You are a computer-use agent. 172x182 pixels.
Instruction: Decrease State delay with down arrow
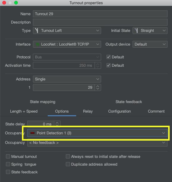pyautogui.click(x=57, y=125)
